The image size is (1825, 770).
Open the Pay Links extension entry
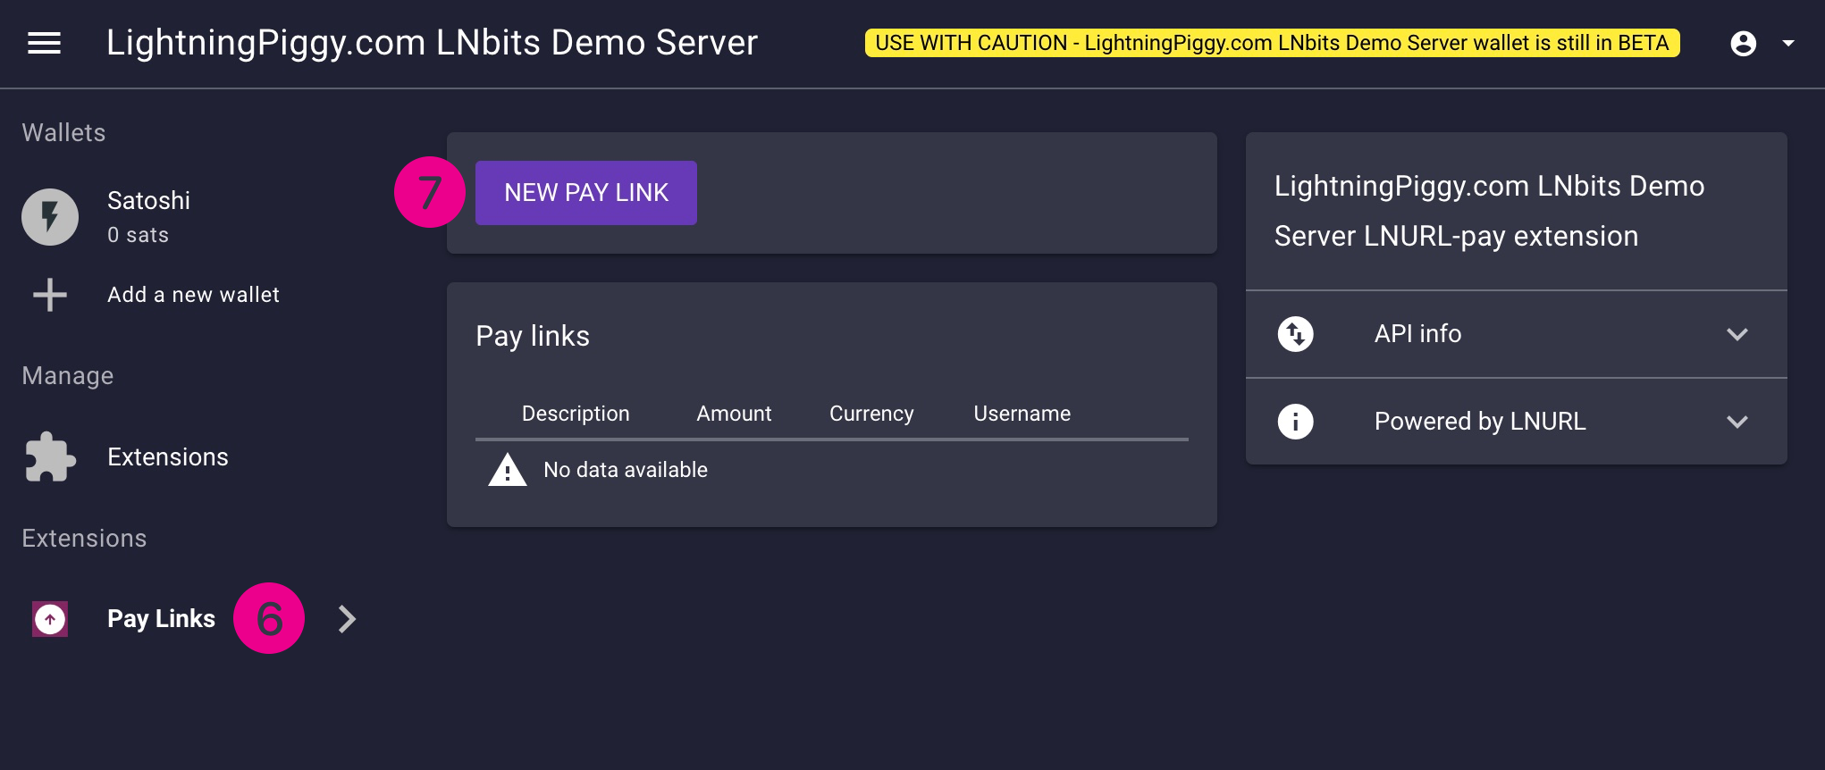(x=161, y=619)
